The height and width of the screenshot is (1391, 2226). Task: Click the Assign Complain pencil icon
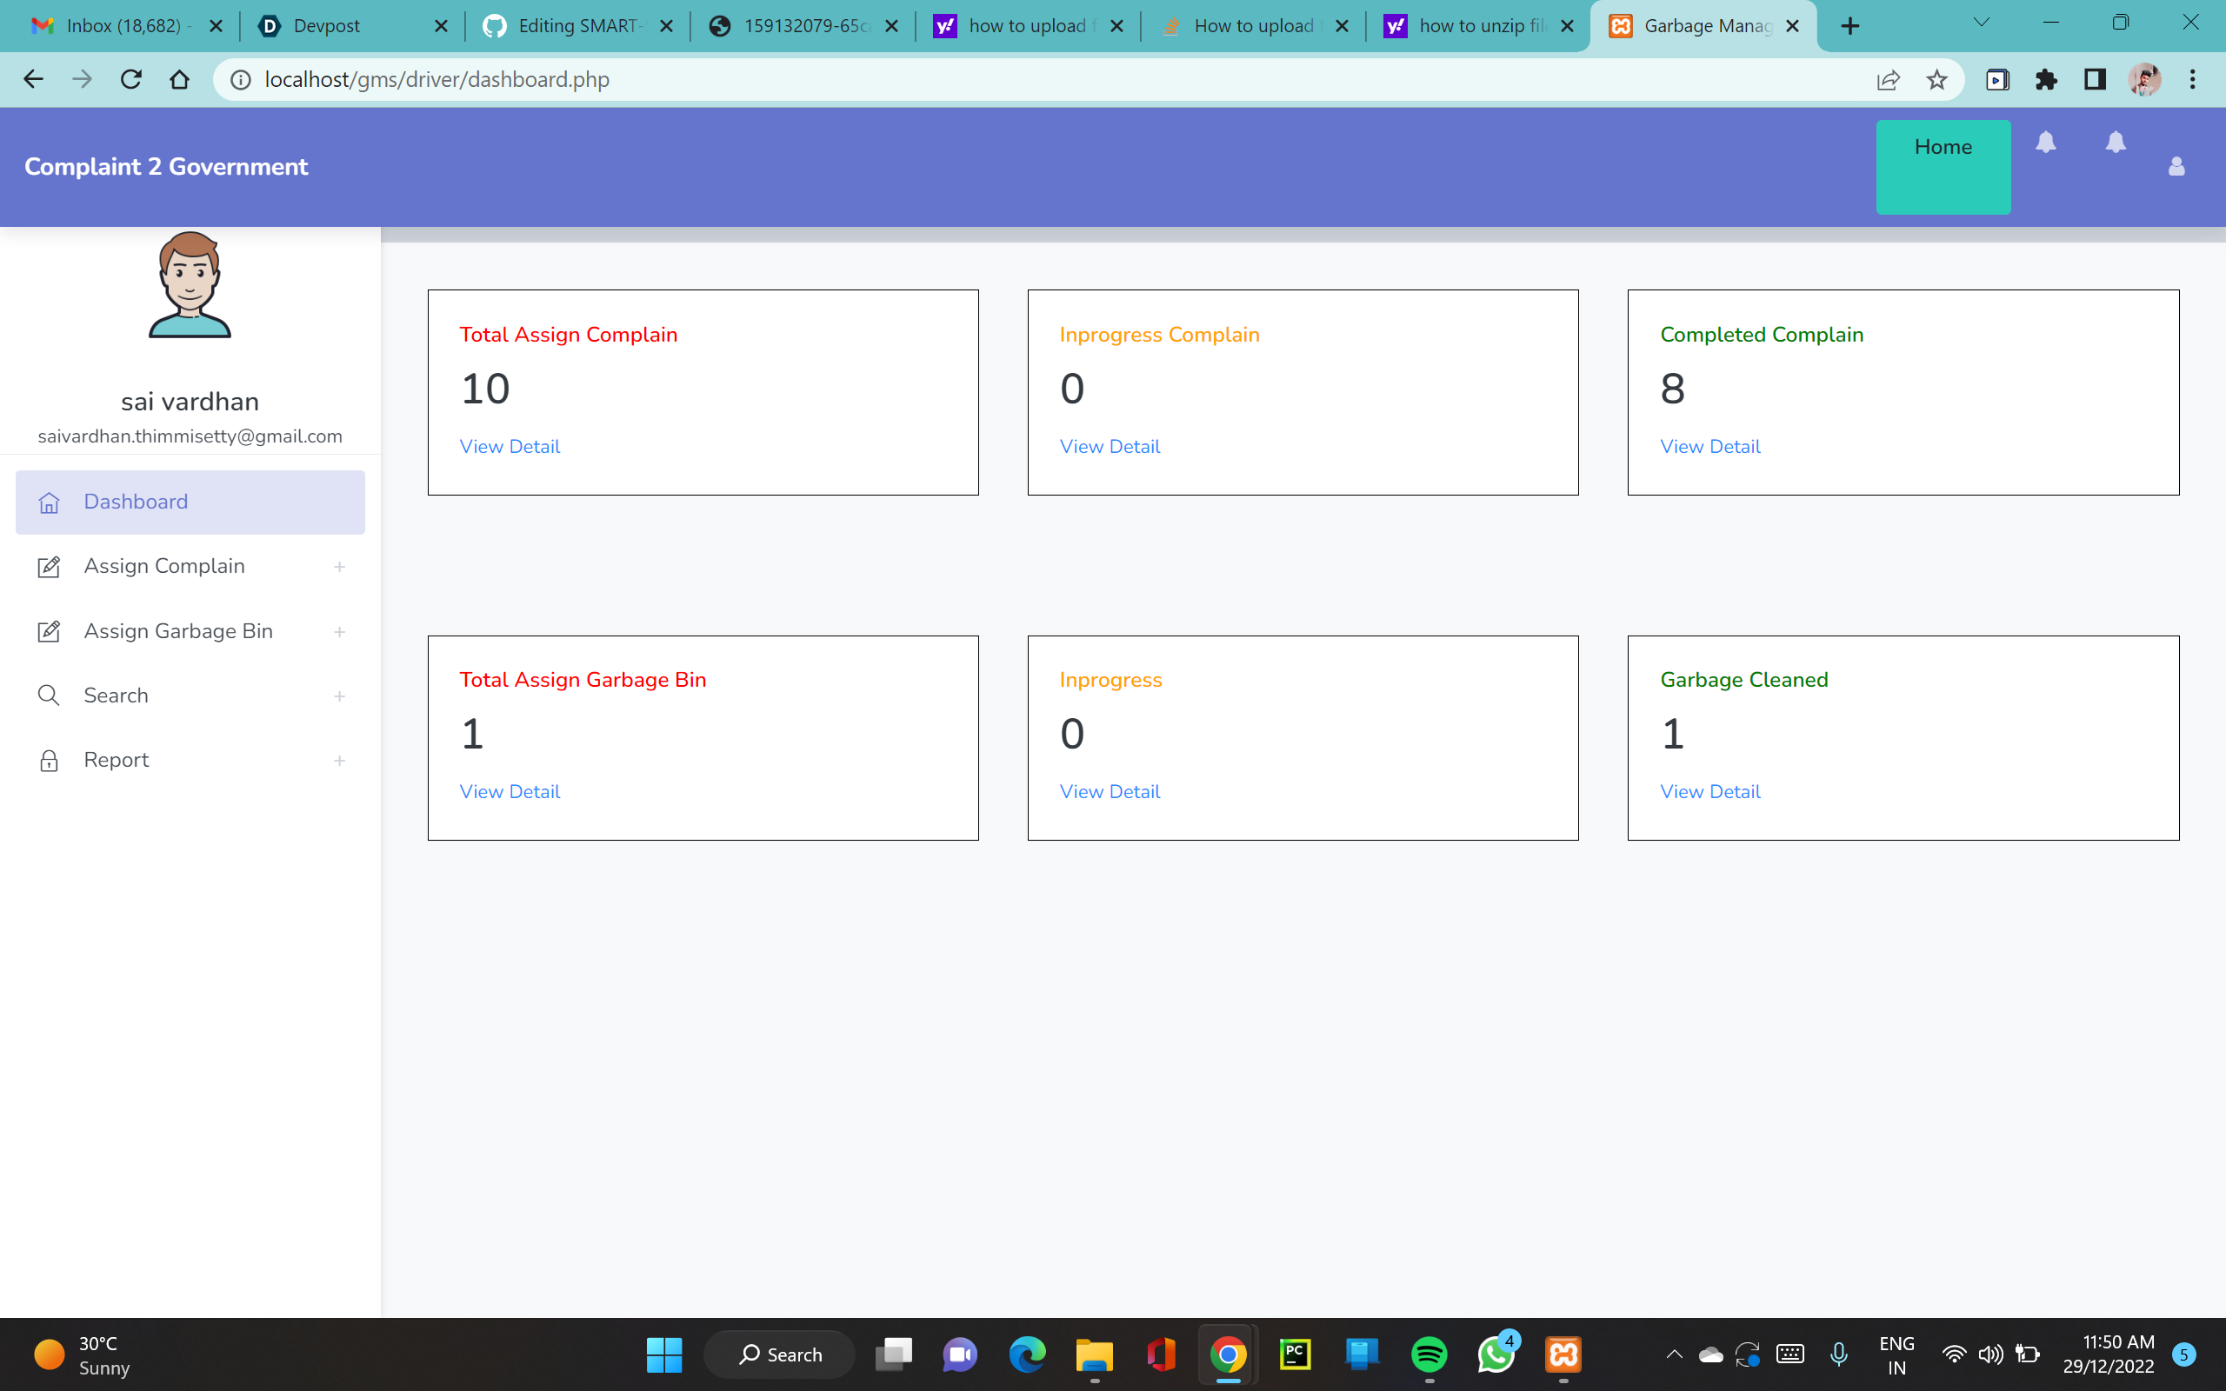point(49,567)
